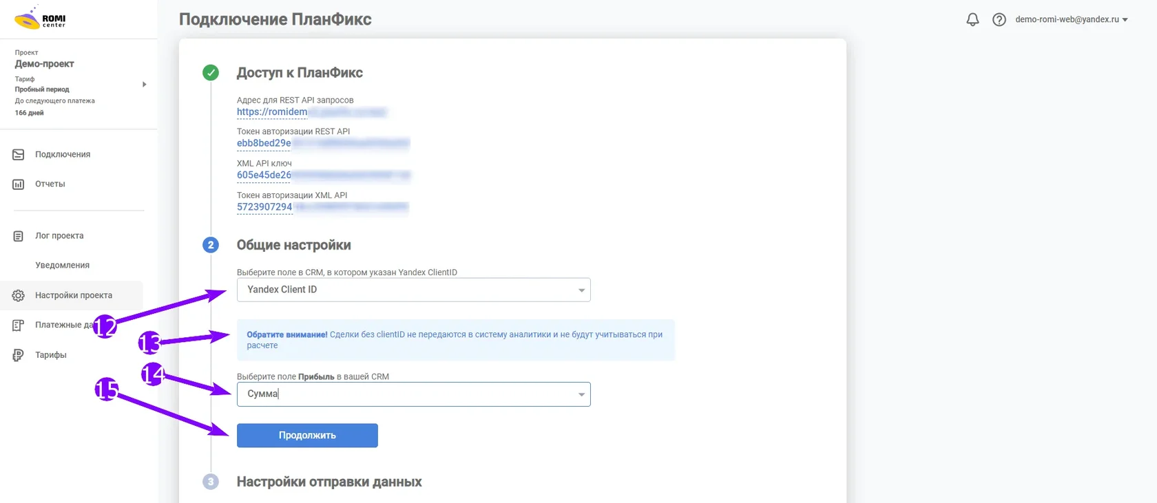Click inside the Сумма input field
The height and width of the screenshot is (503, 1157).
pyautogui.click(x=413, y=394)
